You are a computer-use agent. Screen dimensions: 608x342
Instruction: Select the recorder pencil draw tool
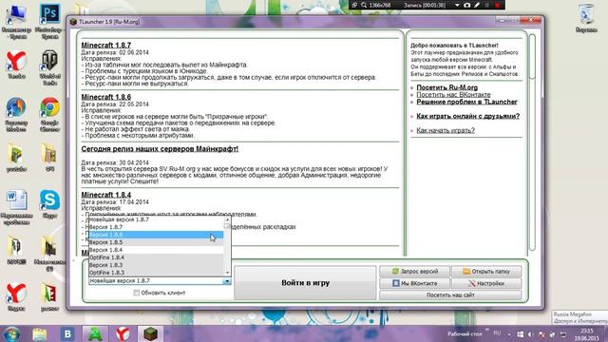(477, 5)
